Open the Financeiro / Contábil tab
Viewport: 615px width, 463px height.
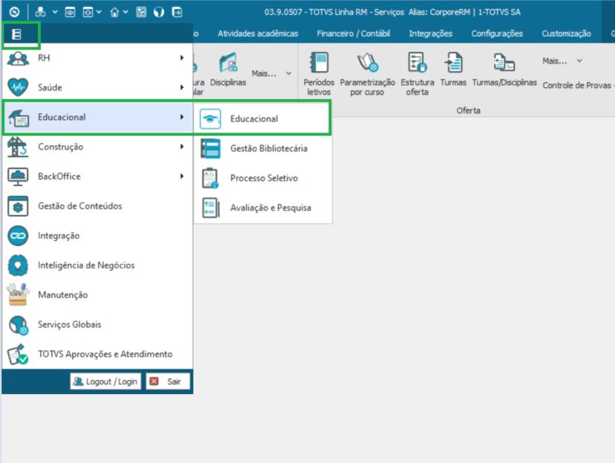point(353,33)
